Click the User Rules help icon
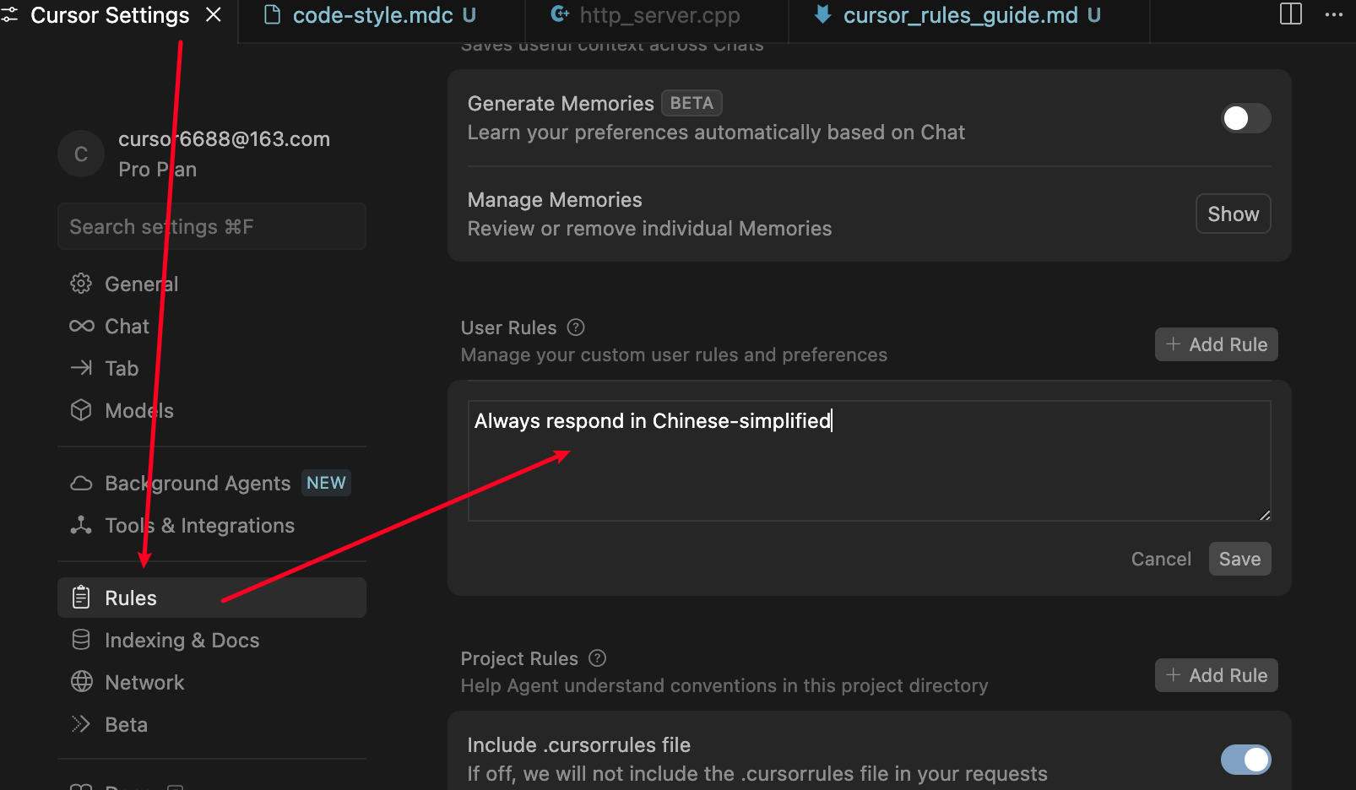 [x=576, y=327]
